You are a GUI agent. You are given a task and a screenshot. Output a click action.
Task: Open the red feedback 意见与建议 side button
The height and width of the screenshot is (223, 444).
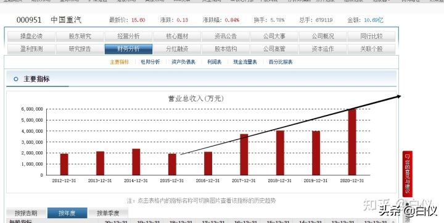(407, 174)
